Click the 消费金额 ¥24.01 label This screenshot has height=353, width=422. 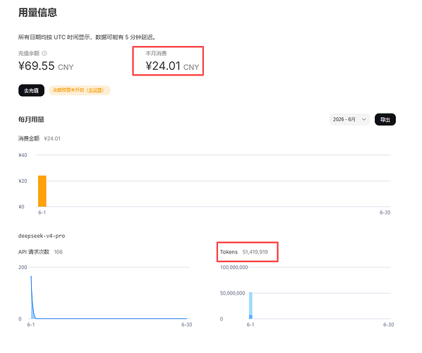40,138
